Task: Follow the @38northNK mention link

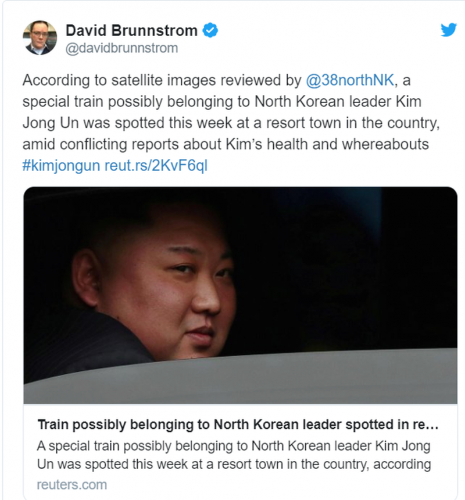Action: pyautogui.click(x=350, y=80)
